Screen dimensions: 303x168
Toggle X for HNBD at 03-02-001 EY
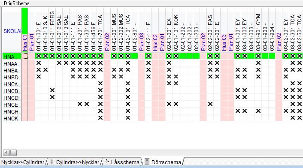tap(286, 77)
